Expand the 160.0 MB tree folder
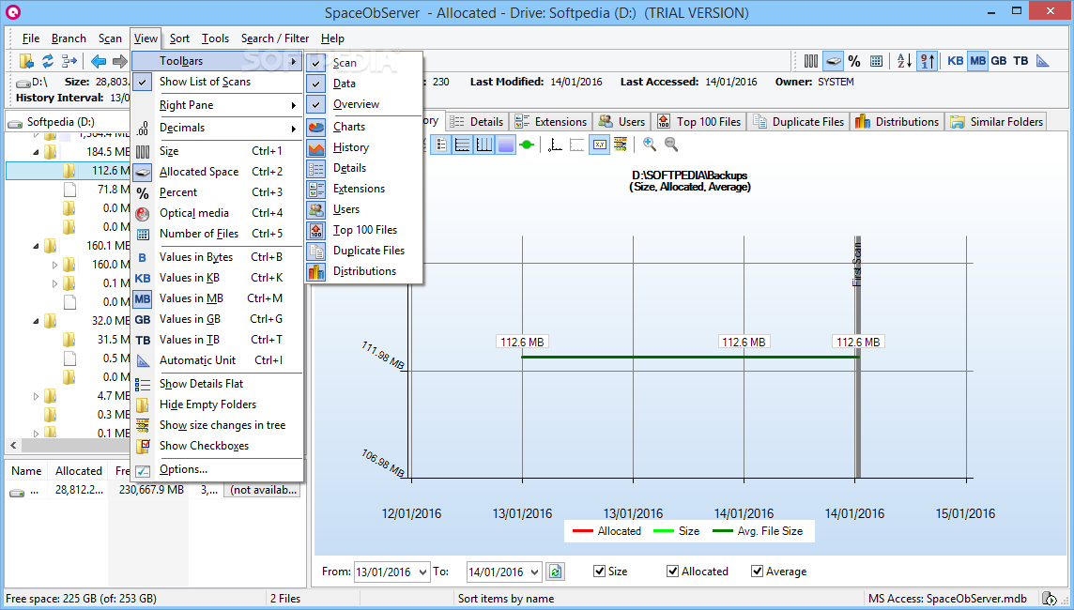Viewport: 1074px width, 610px height. click(x=54, y=265)
